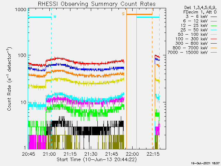The height and width of the screenshot is (166, 221).
Task: Click the red legend line for 100-300 keV
Action: [x=214, y=39]
